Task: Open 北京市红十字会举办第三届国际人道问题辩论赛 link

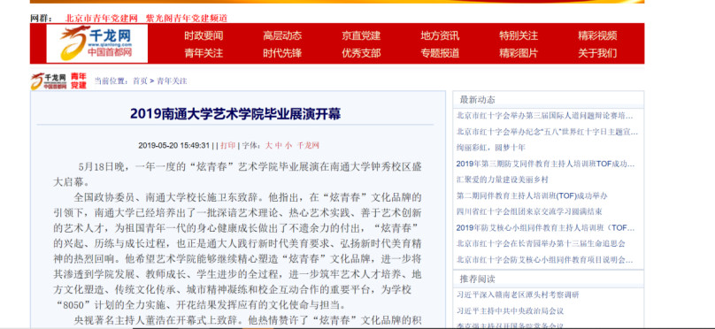Action: tap(545, 115)
